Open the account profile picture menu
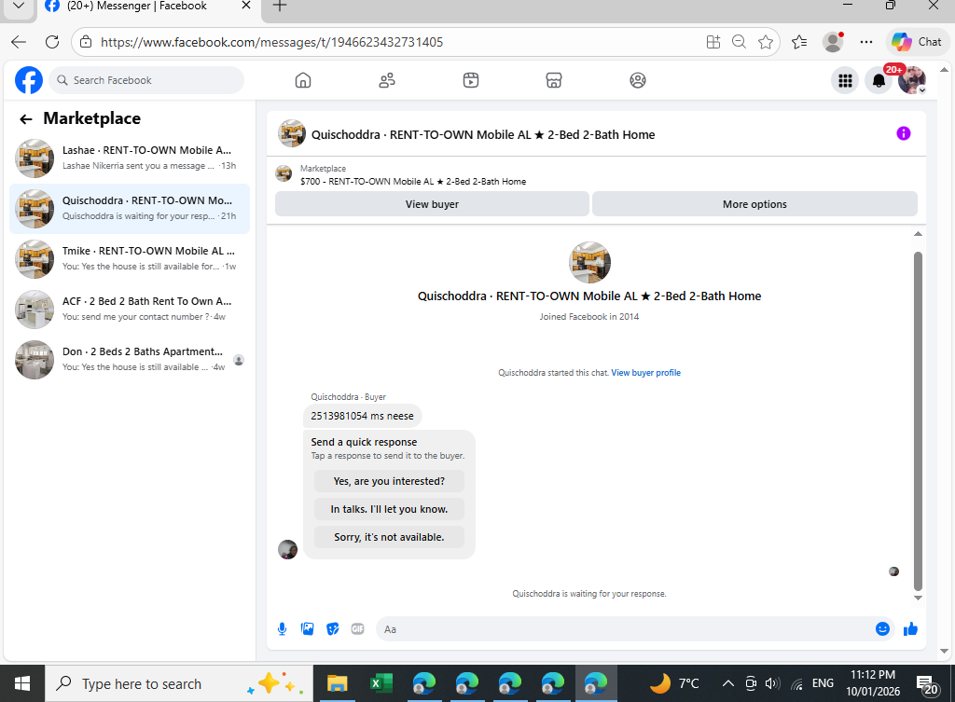This screenshot has width=955, height=702. 912,80
